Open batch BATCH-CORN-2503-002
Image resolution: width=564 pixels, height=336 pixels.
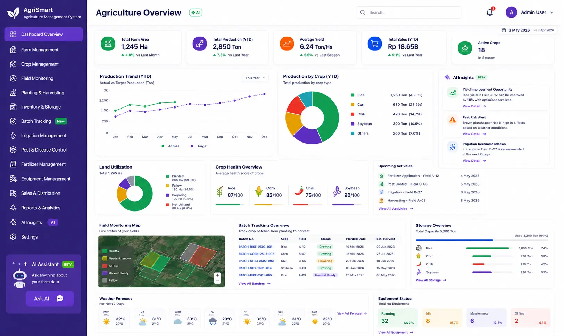coord(256,254)
